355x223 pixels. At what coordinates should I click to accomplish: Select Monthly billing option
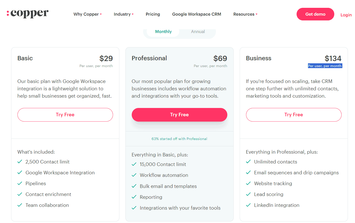click(x=163, y=31)
